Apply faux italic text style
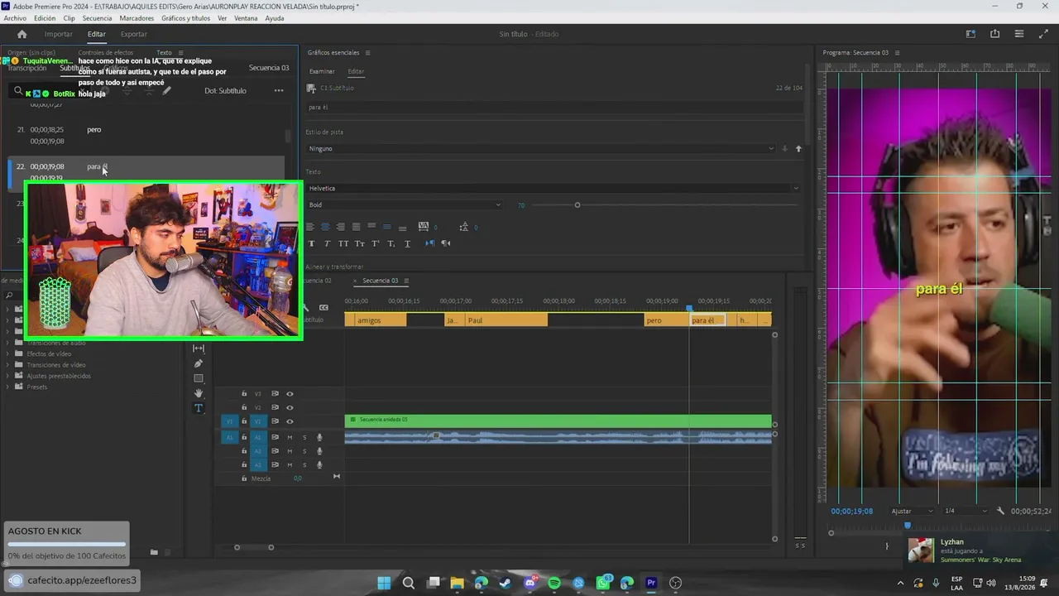Image resolution: width=1059 pixels, height=596 pixels. point(327,243)
